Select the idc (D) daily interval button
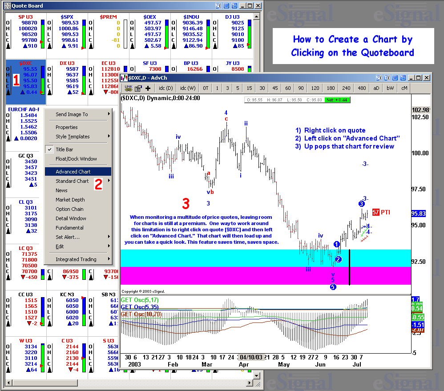Image resolution: width=444 pixels, height=391 pixels. pos(165,88)
